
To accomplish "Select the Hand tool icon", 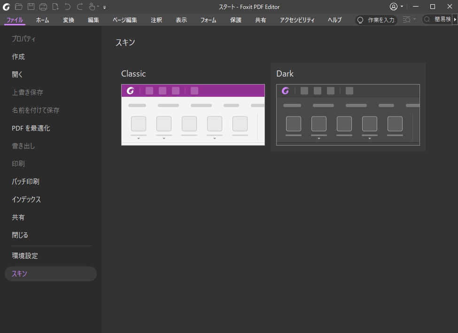I will (91, 7).
